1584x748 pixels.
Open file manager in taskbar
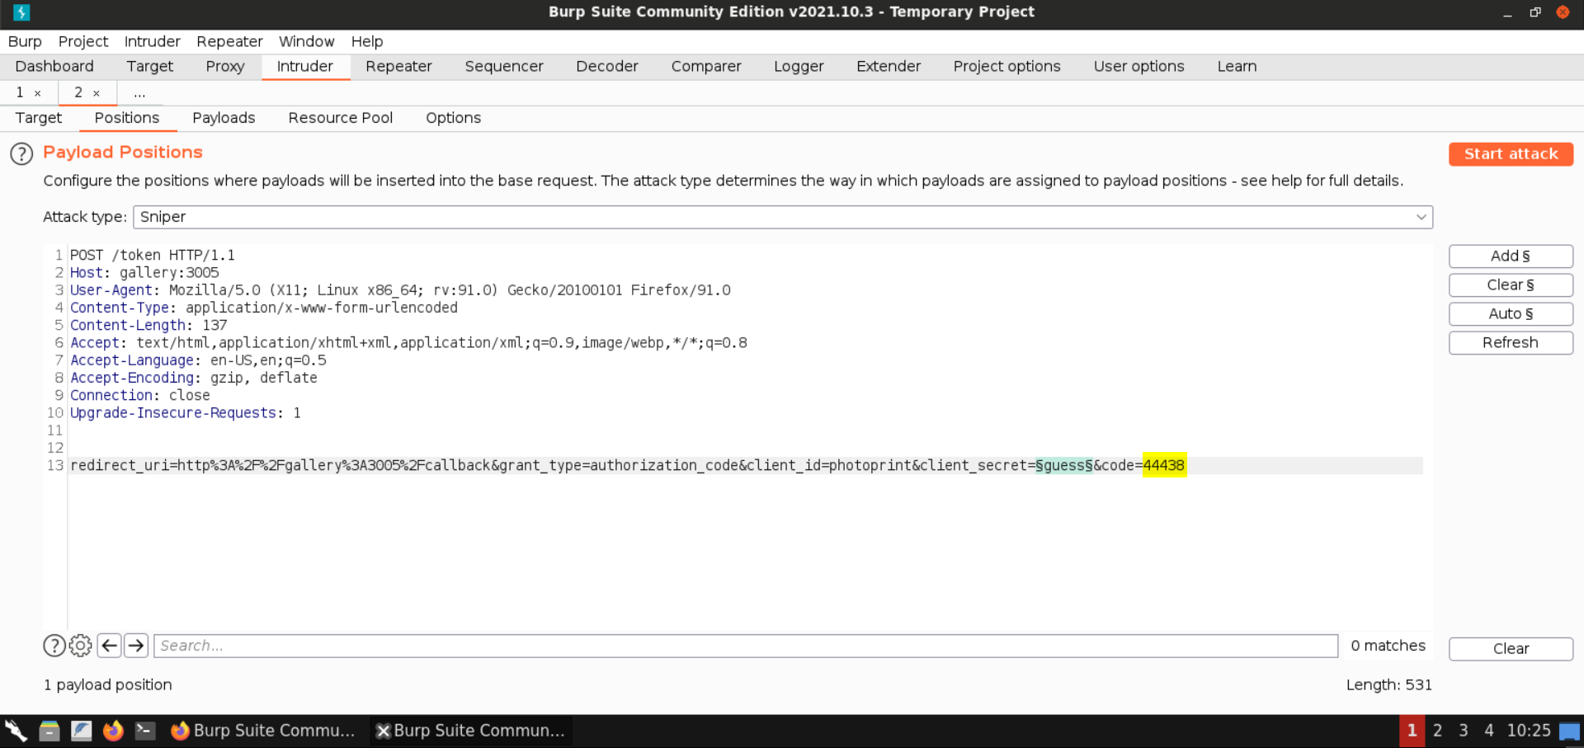point(49,731)
